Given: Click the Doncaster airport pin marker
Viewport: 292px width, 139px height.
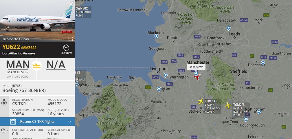Looking at the screenshot, I should 263,63.
